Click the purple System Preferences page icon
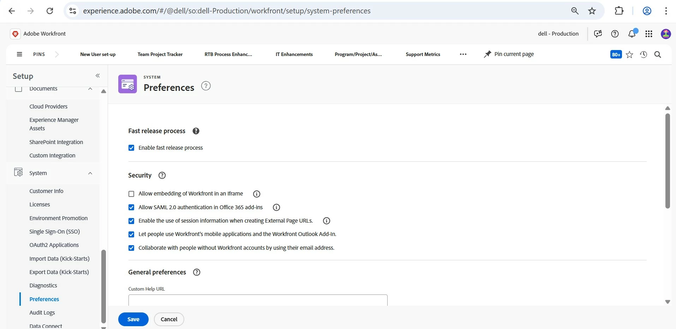 click(x=127, y=84)
